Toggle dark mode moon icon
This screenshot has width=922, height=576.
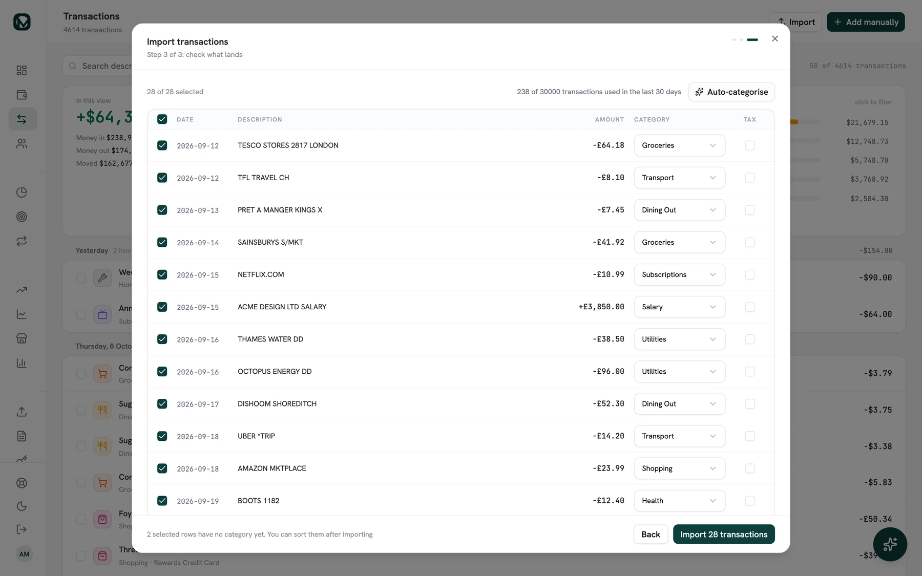point(22,506)
